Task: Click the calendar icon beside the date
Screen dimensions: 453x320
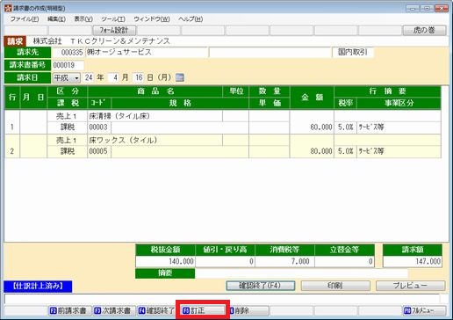Action: pos(180,77)
